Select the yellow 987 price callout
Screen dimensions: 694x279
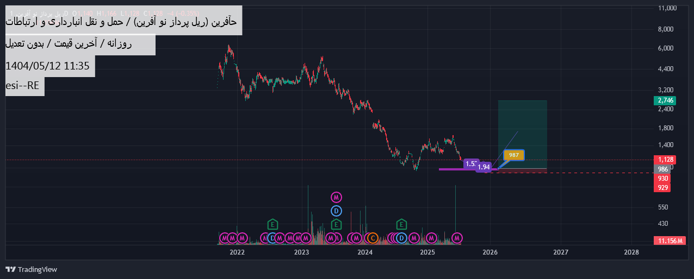(x=514, y=155)
